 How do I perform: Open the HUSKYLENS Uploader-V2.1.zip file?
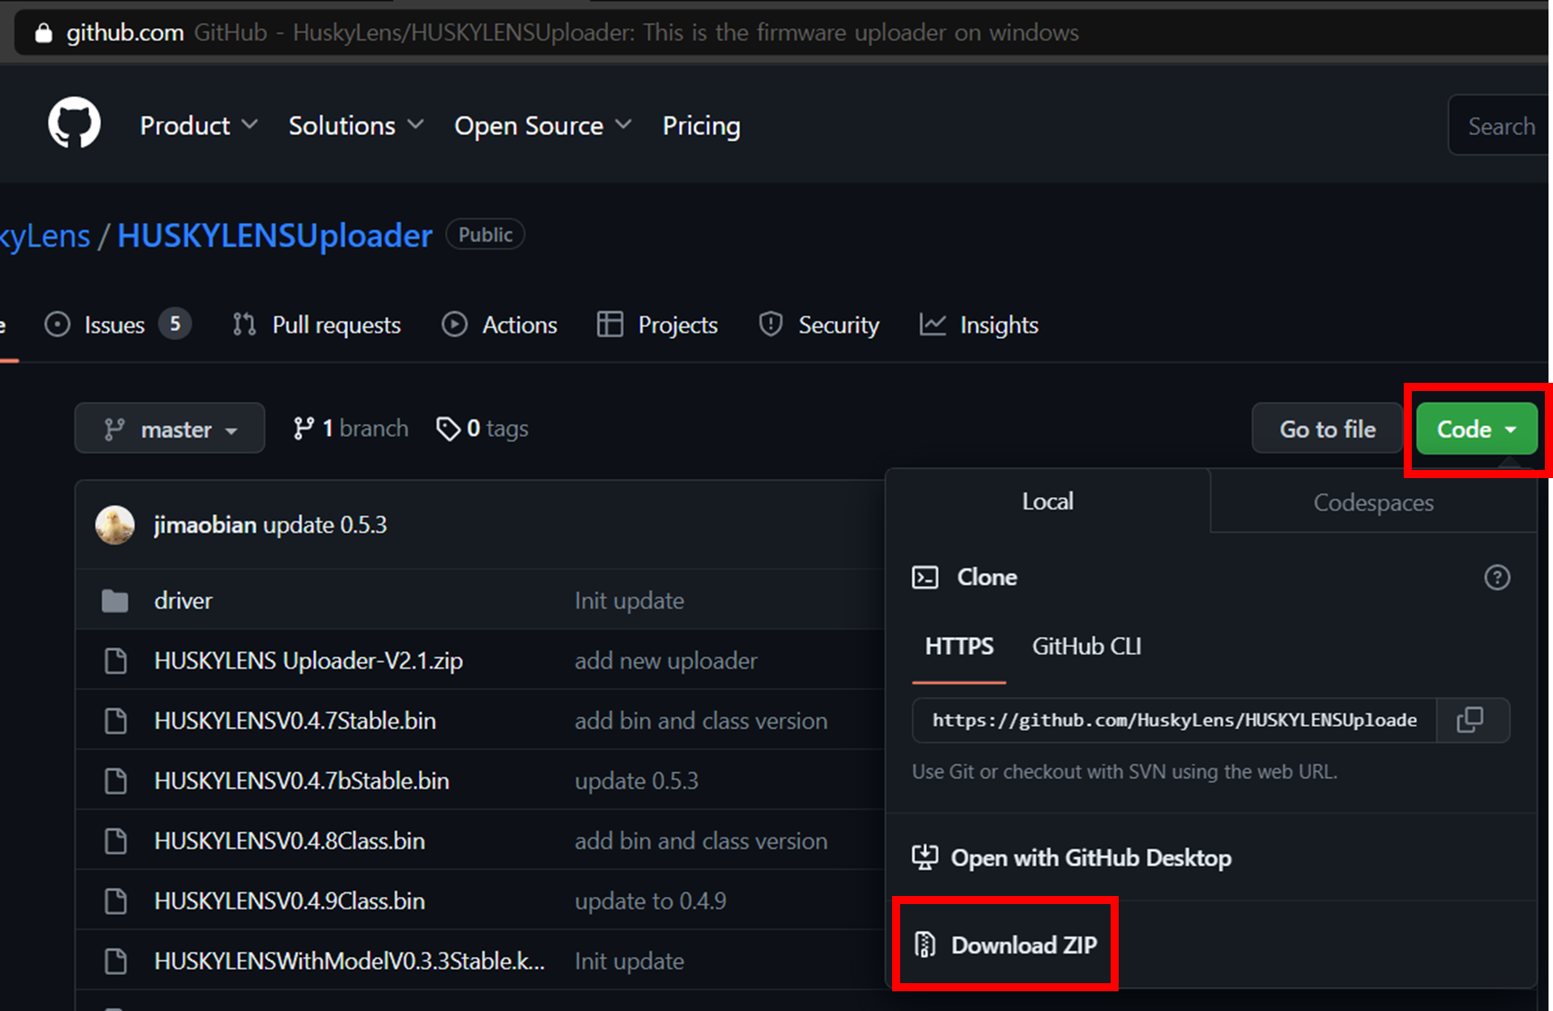(x=308, y=661)
